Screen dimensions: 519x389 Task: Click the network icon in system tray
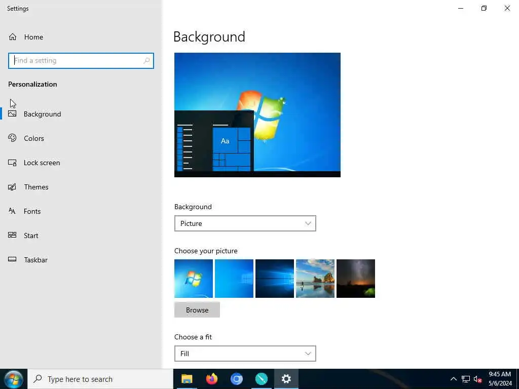click(466, 379)
